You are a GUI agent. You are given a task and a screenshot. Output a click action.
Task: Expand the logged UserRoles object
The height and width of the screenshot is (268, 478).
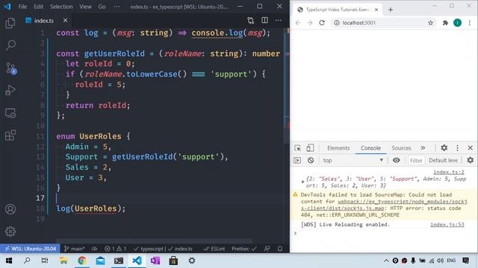coord(302,182)
